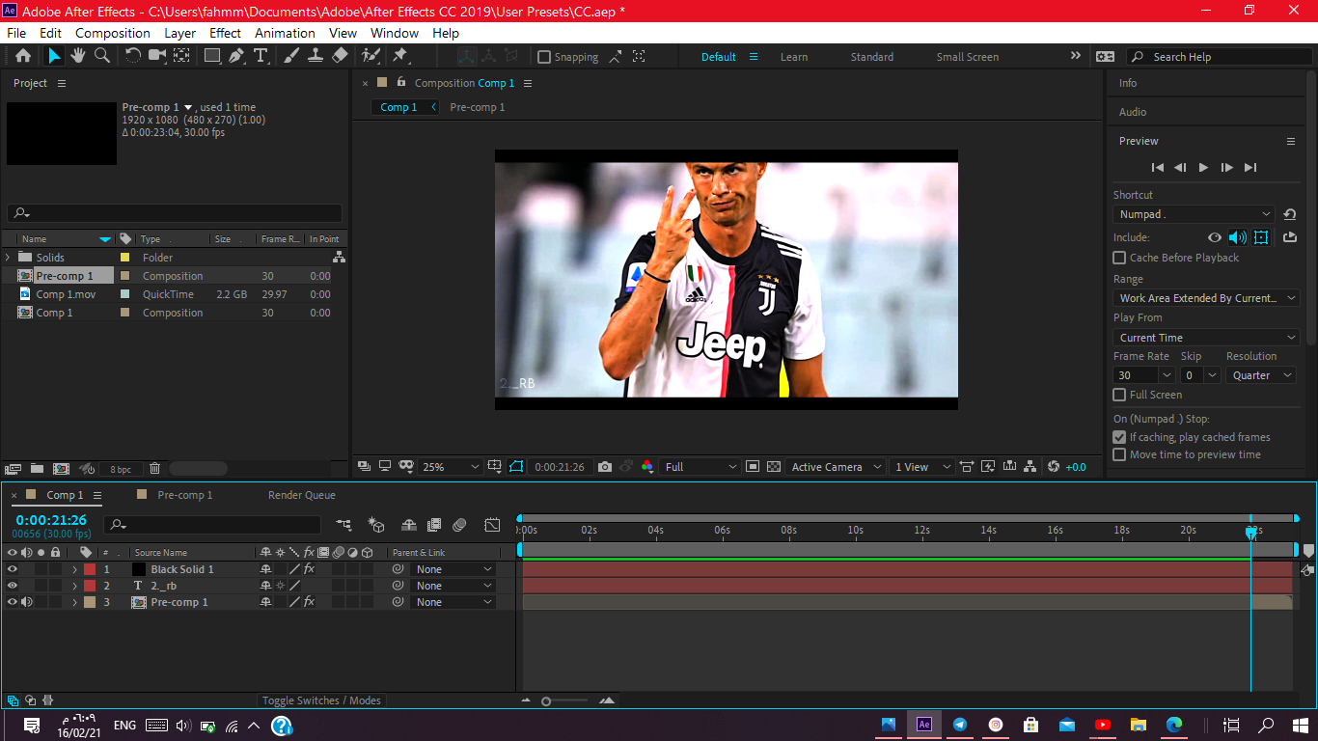Enable Motion Blur for the timeline
The image size is (1318, 741).
[x=459, y=525]
